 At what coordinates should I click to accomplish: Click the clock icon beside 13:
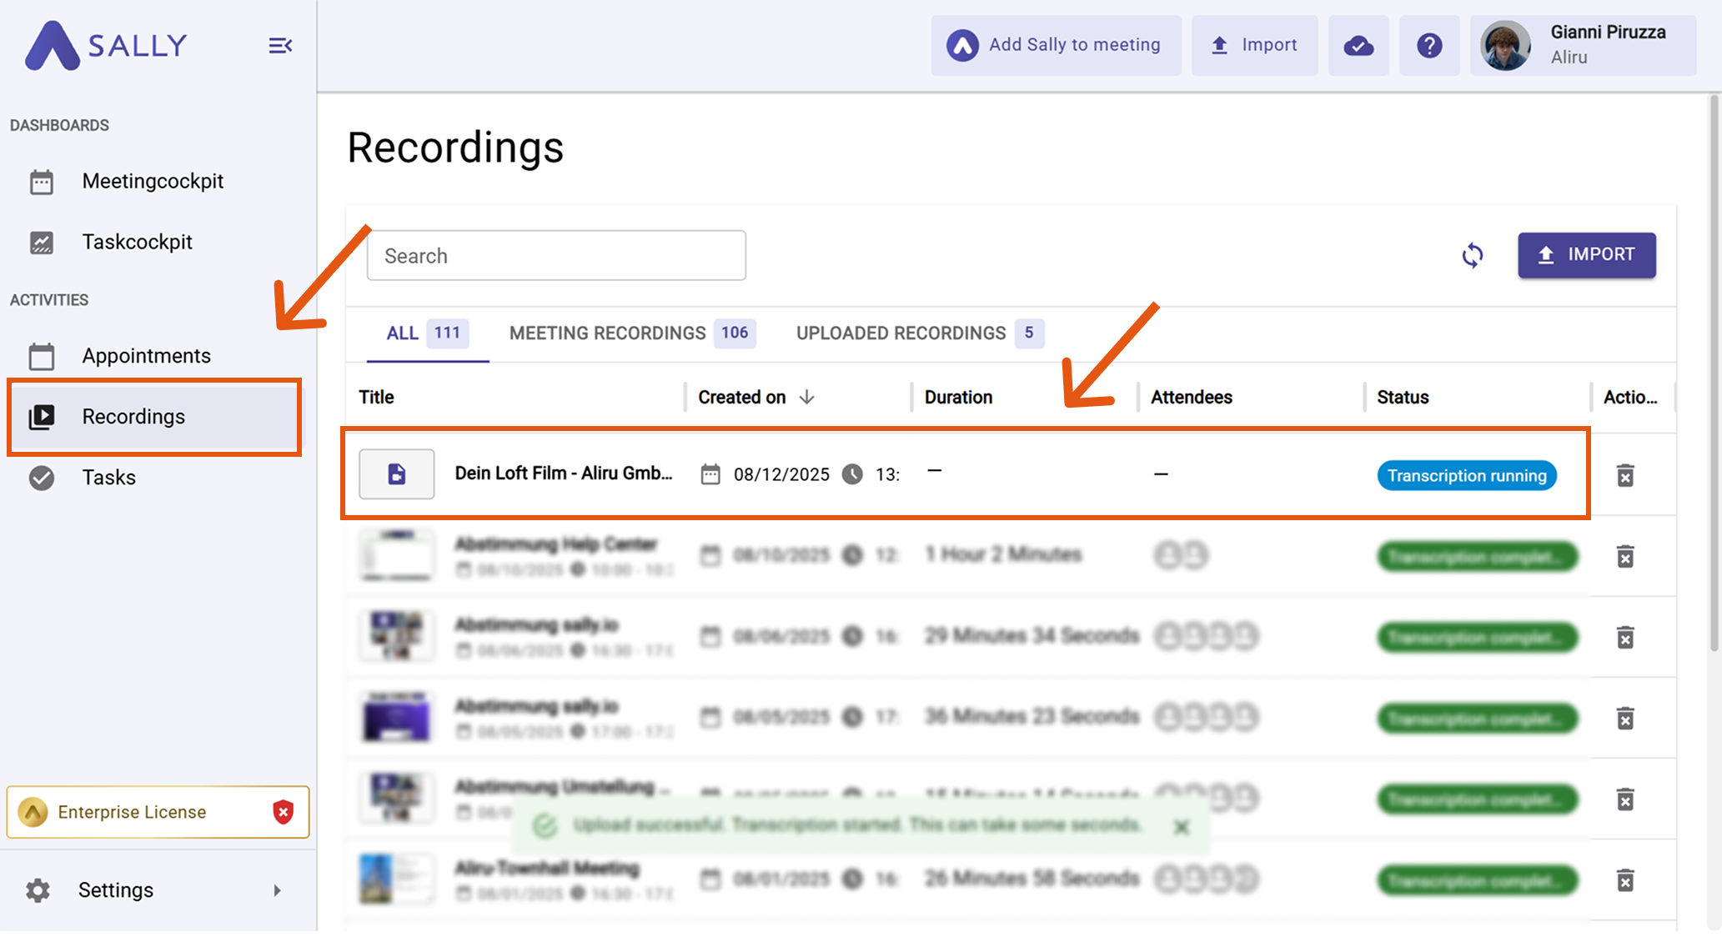(852, 474)
